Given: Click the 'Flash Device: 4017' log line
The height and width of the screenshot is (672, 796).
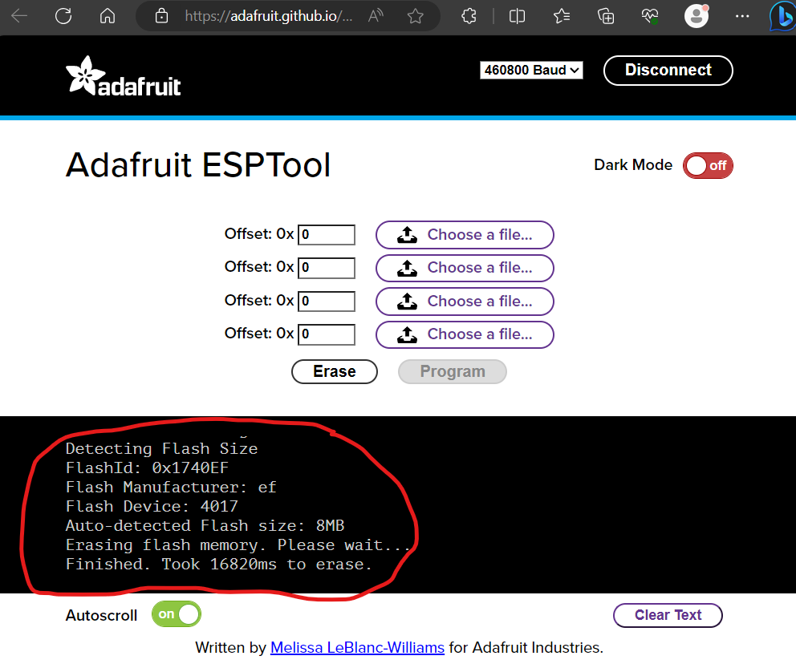Looking at the screenshot, I should [x=152, y=506].
